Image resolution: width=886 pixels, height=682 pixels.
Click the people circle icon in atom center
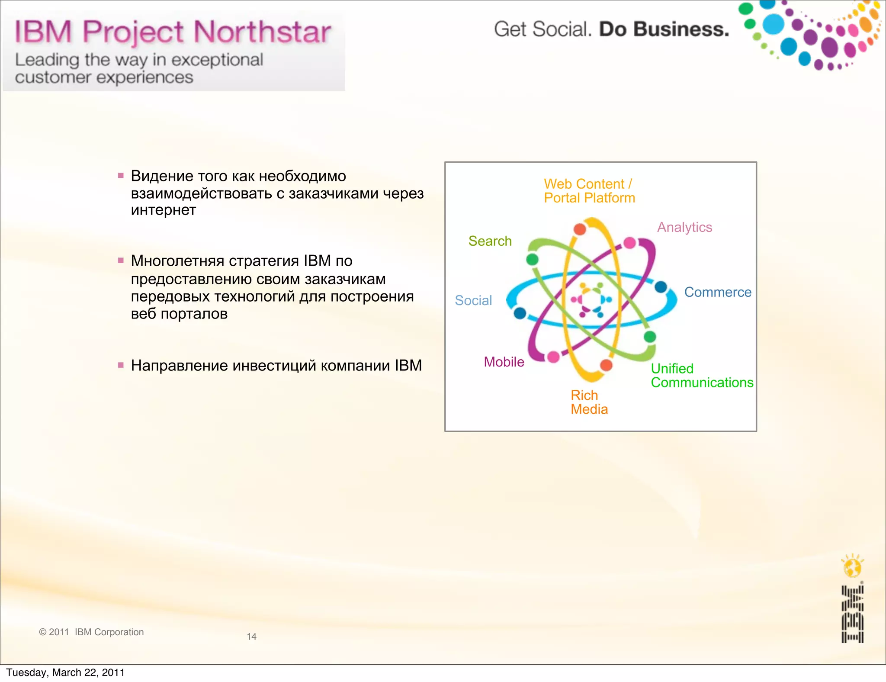591,299
